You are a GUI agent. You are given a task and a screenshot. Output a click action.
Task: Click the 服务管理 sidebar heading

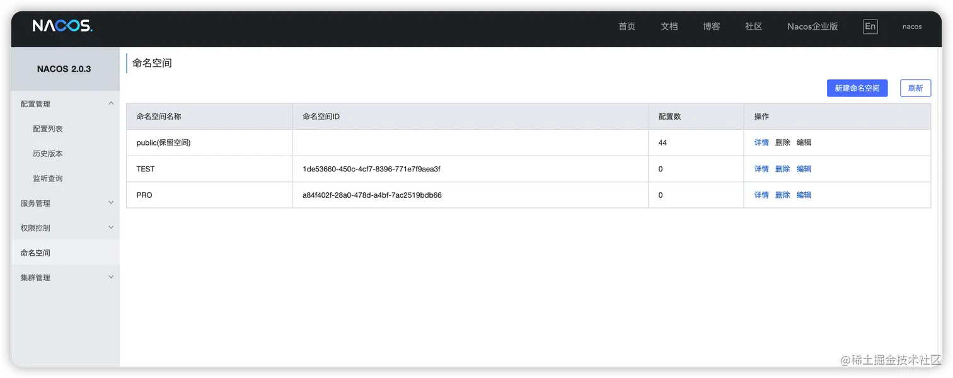point(35,203)
